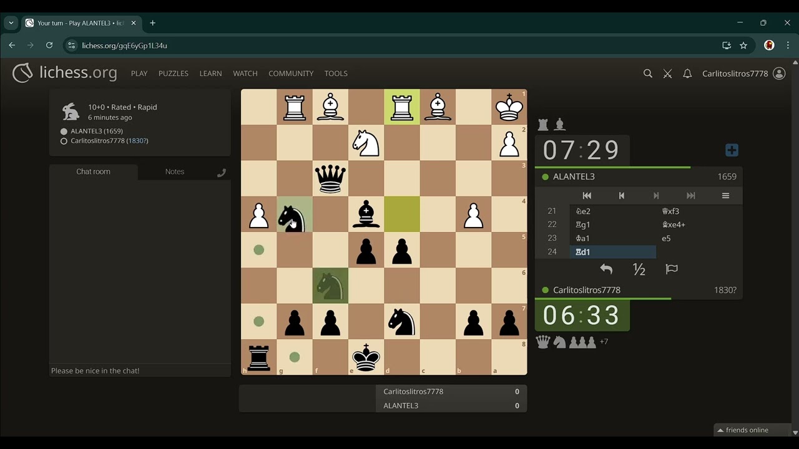799x449 pixels.
Task: Click the selected black knight on g4
Action: (295, 215)
